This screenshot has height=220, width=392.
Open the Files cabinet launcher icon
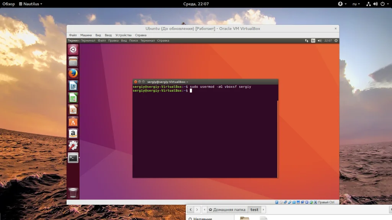coord(73,61)
